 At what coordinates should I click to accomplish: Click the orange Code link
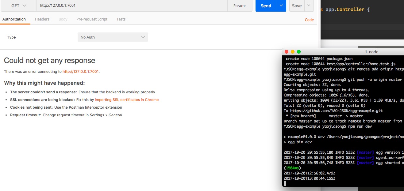(x=309, y=20)
